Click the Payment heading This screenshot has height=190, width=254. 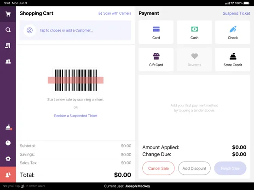pos(149,13)
